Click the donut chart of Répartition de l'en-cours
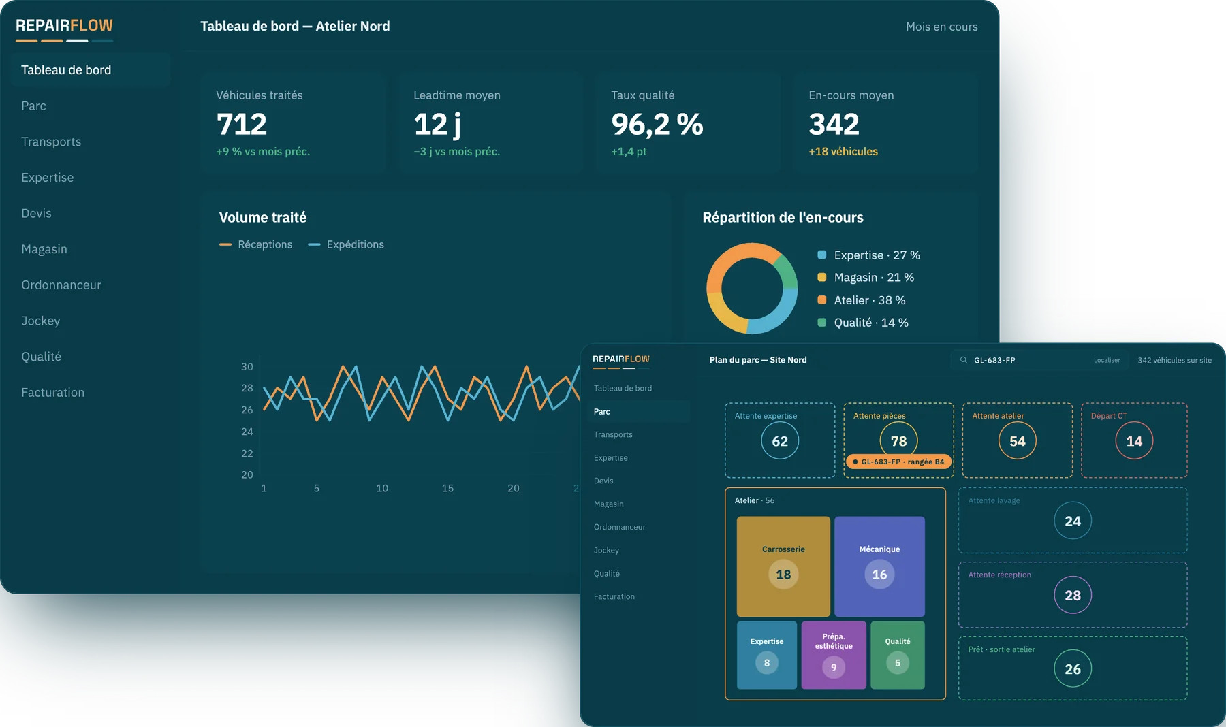This screenshot has height=727, width=1226. (752, 289)
